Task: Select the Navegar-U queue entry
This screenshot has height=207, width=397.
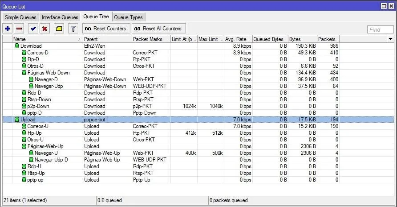Action: tap(46, 153)
